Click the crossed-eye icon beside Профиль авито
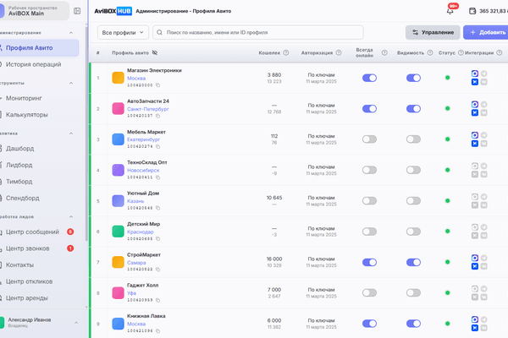Screen dimensions: 508x338 [155, 52]
